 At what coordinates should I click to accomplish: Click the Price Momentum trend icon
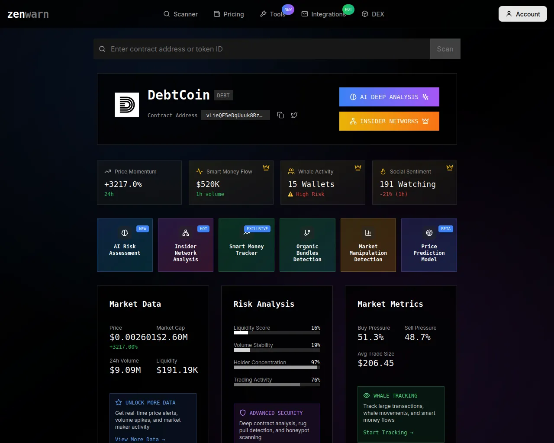click(108, 171)
